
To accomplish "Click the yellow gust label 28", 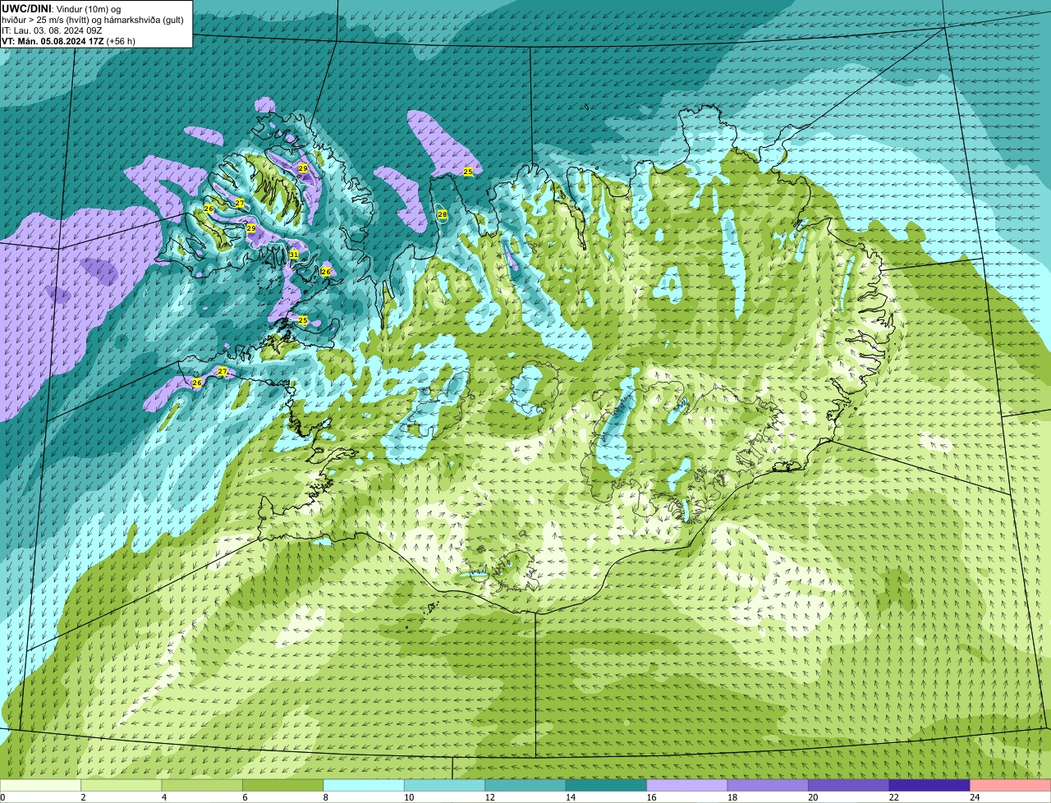I will point(443,214).
